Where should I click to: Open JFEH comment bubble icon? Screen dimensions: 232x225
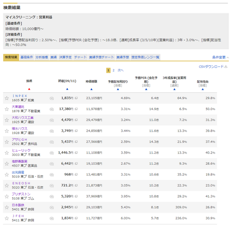(52, 219)
